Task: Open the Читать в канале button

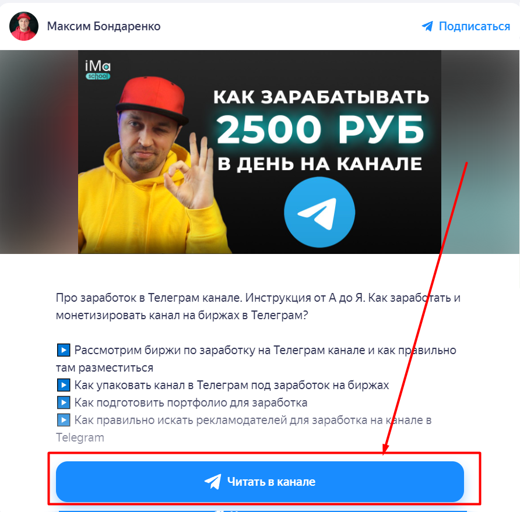Action: click(x=259, y=482)
